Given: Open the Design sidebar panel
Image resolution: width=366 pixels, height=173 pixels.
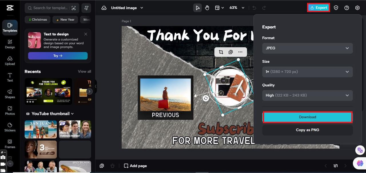Looking at the screenshot, I should [10, 44].
